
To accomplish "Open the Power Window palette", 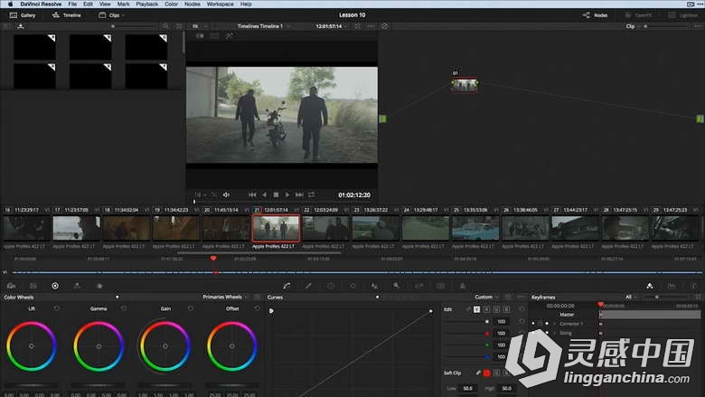I will tap(330, 286).
